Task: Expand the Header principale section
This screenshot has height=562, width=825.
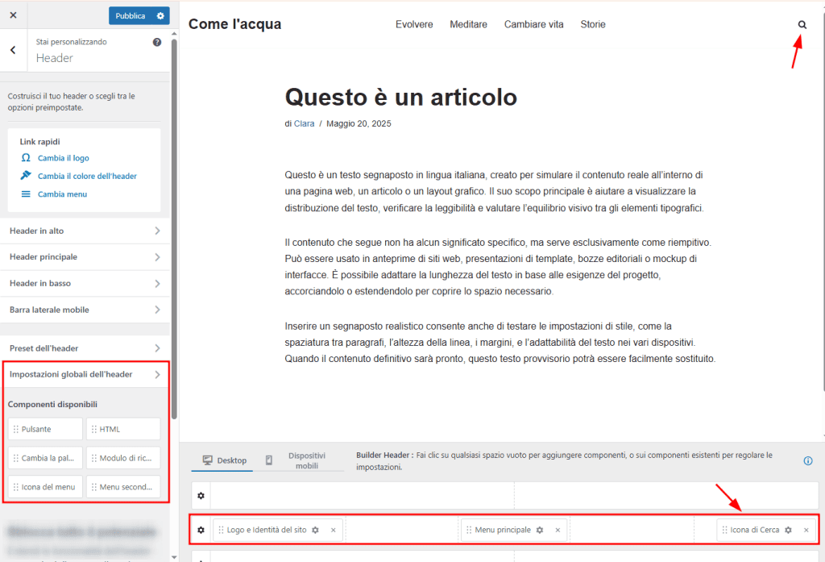Action: (85, 257)
